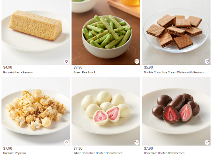Image resolution: width=212 pixels, height=157 pixels.
Task: Open the Green Pea Snack product link
Action: pyautogui.click(x=85, y=72)
